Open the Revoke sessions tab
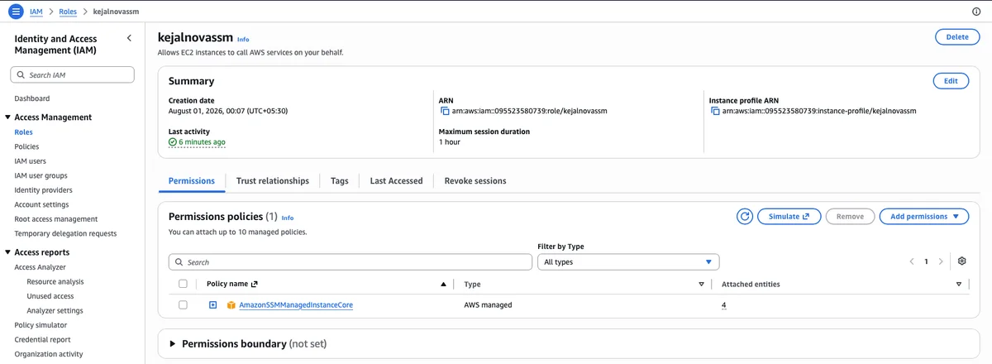This screenshot has height=364, width=992. coord(475,180)
